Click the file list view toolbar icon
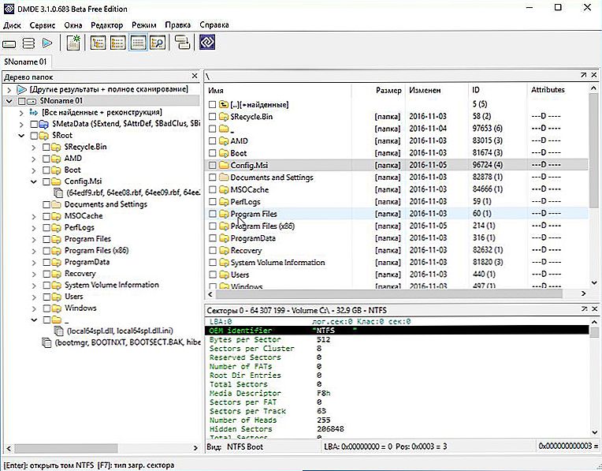 pyautogui.click(x=117, y=43)
